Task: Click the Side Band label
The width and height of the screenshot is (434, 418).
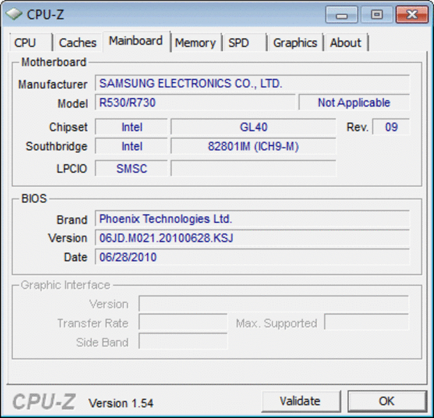Action: [x=102, y=343]
